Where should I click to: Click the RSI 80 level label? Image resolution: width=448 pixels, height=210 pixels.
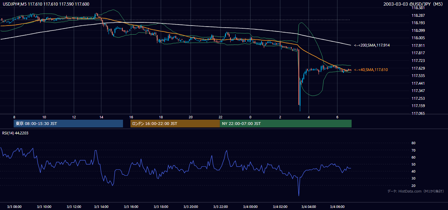coord(413,143)
